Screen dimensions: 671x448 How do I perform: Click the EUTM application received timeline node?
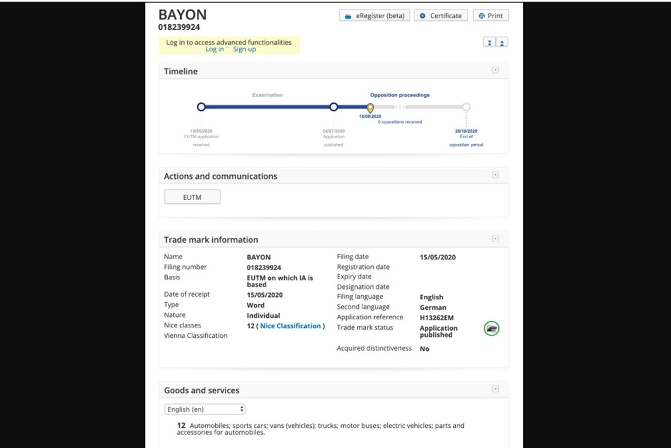(201, 107)
